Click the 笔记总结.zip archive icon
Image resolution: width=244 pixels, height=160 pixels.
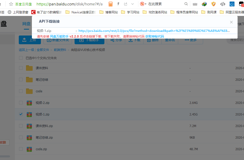point(29,138)
